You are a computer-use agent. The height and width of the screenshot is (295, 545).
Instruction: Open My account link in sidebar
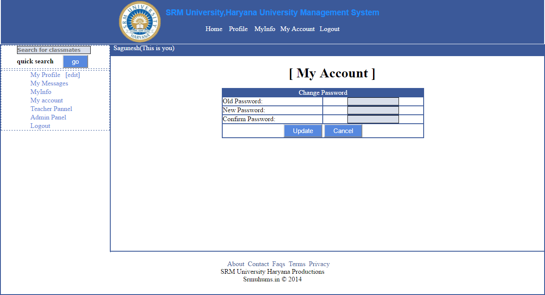click(x=46, y=100)
